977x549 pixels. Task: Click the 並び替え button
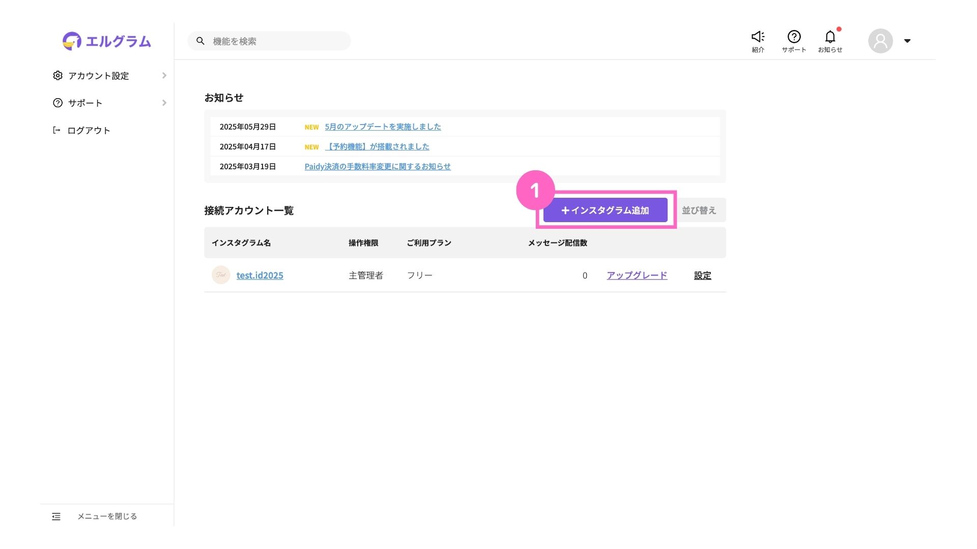coord(699,210)
